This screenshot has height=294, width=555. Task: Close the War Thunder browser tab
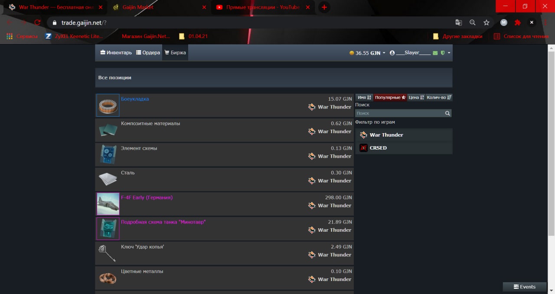101,7
